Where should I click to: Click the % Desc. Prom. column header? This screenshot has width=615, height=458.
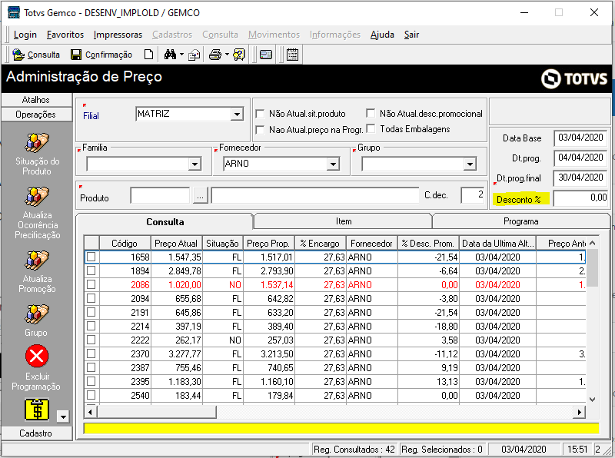[428, 243]
